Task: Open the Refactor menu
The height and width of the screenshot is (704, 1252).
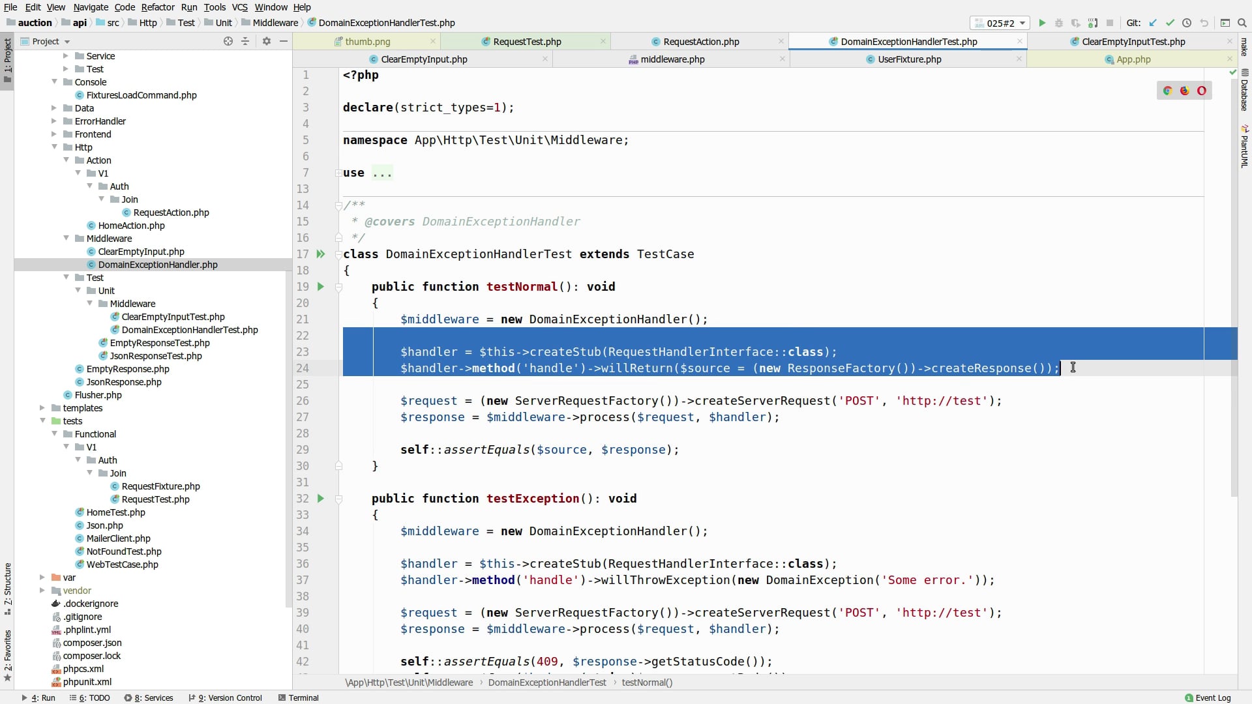Action: tap(158, 7)
